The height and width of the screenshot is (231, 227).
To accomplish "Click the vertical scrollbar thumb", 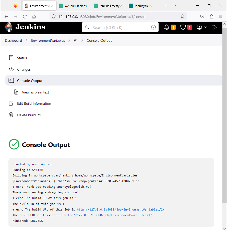I will [x=224, y=115].
